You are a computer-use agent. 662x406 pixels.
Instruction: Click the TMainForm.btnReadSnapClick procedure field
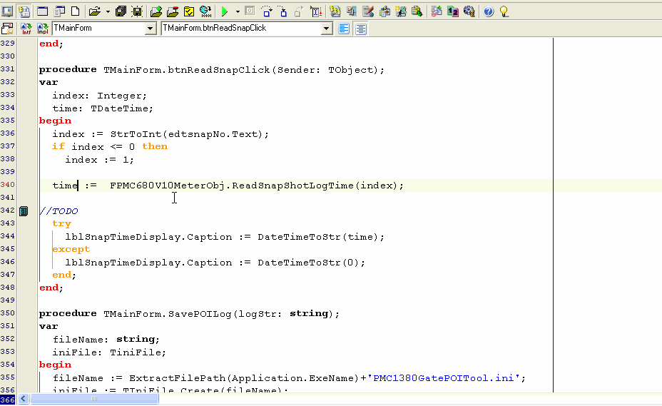[x=242, y=29]
